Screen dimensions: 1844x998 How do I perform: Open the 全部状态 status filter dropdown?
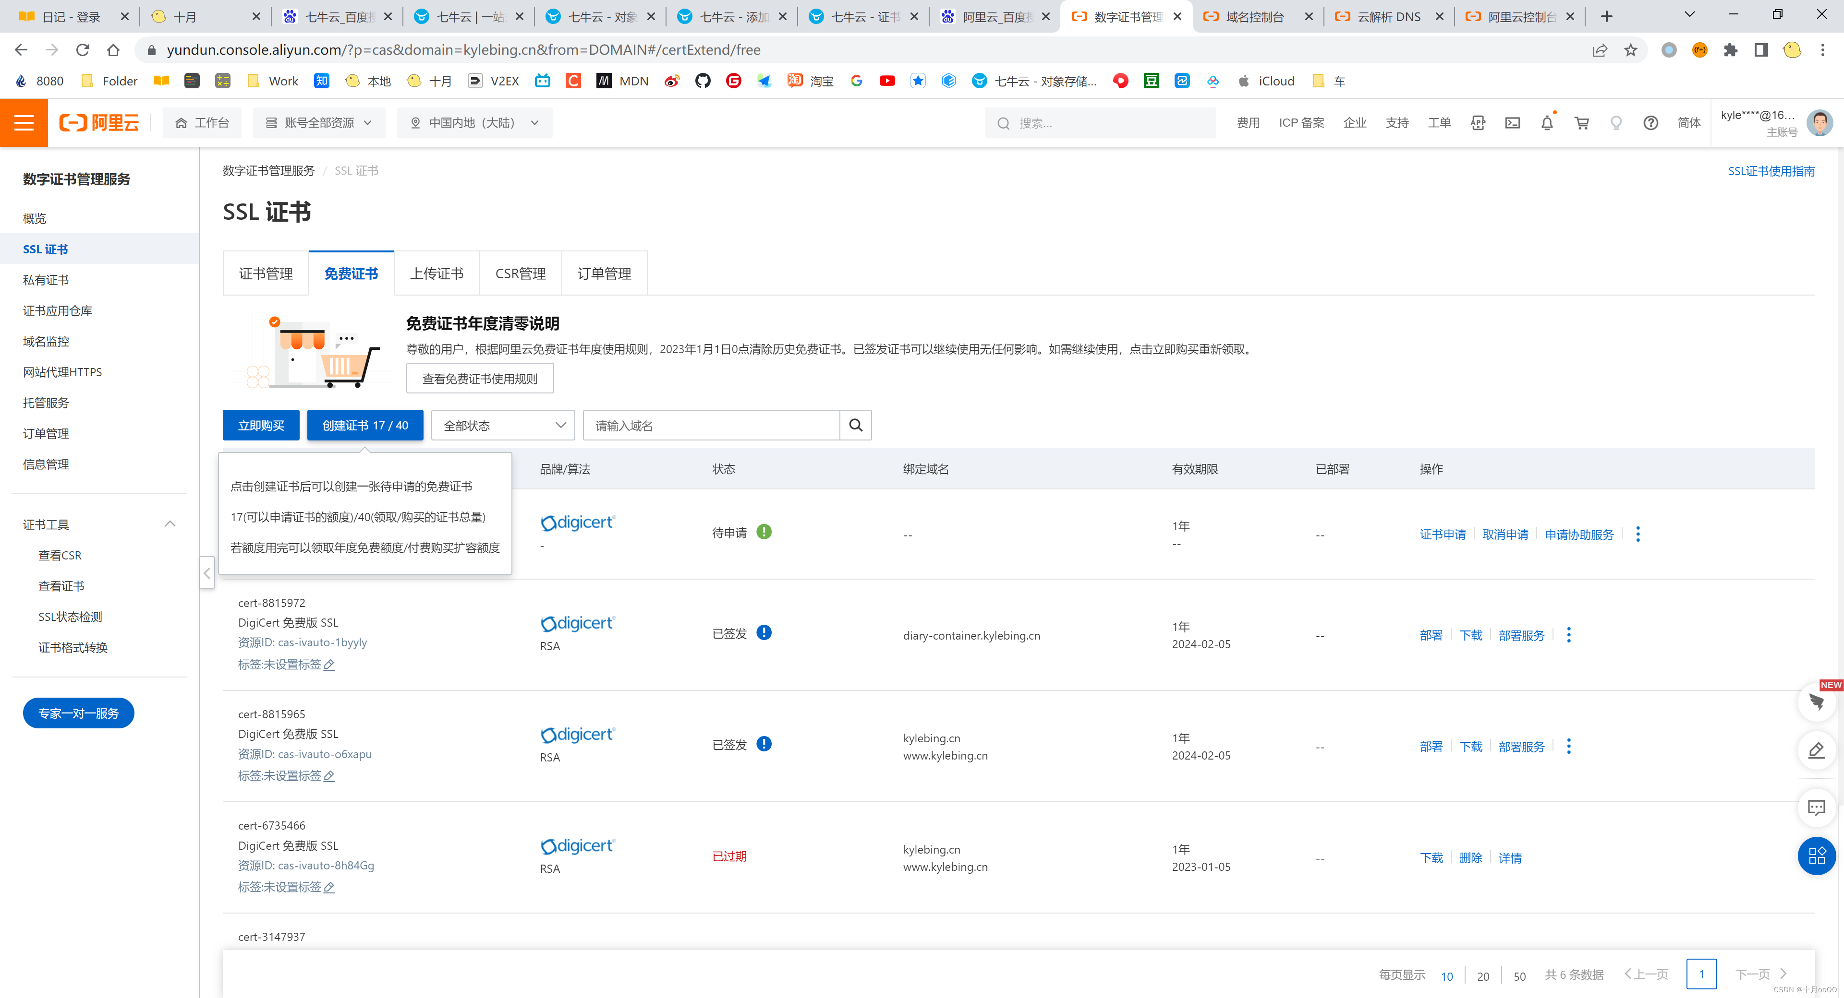[503, 426]
